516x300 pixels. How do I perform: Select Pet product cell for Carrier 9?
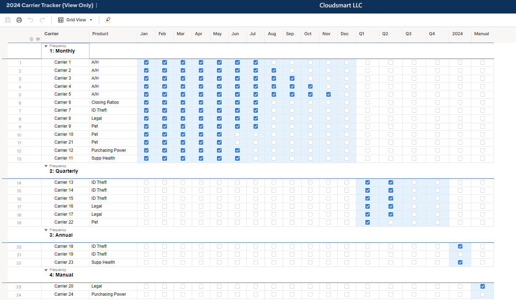click(x=113, y=127)
